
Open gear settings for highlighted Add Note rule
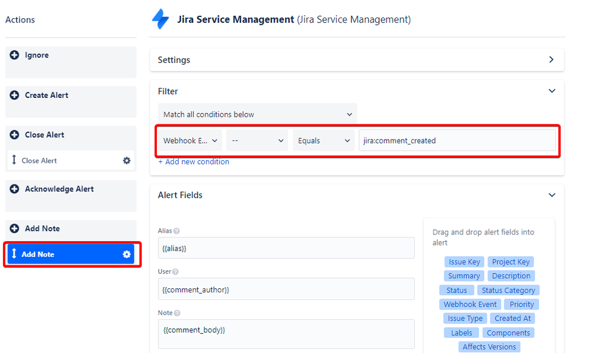click(127, 254)
